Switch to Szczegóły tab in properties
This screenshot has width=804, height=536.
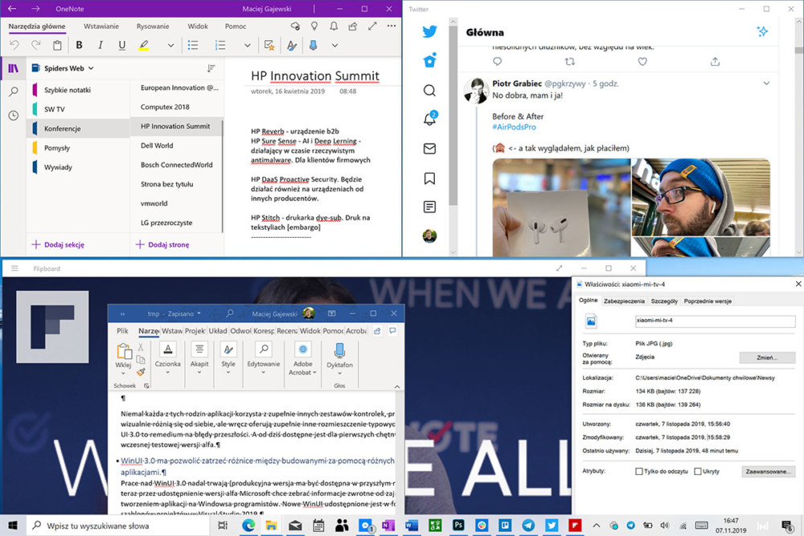[664, 301]
